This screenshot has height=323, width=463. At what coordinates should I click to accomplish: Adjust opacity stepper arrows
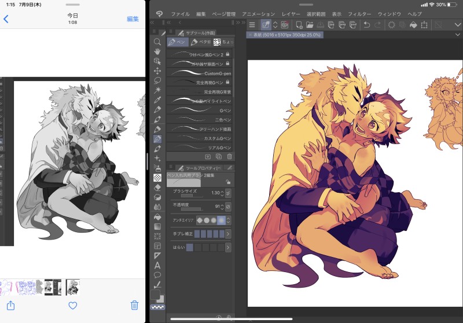tap(222, 207)
